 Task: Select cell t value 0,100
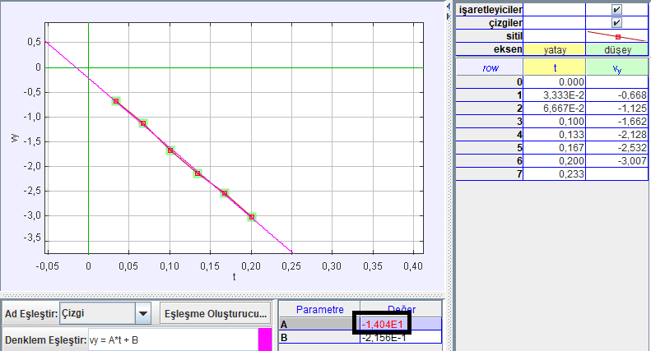coord(554,122)
